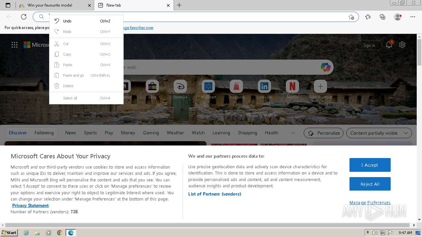The width and height of the screenshot is (422, 237).
Task: Expand Content partially visible dropdown
Action: [x=379, y=133]
